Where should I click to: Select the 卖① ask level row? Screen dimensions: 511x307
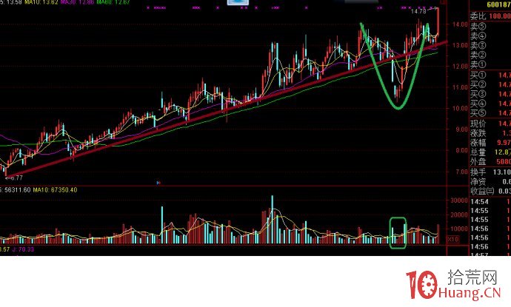pyautogui.click(x=490, y=64)
